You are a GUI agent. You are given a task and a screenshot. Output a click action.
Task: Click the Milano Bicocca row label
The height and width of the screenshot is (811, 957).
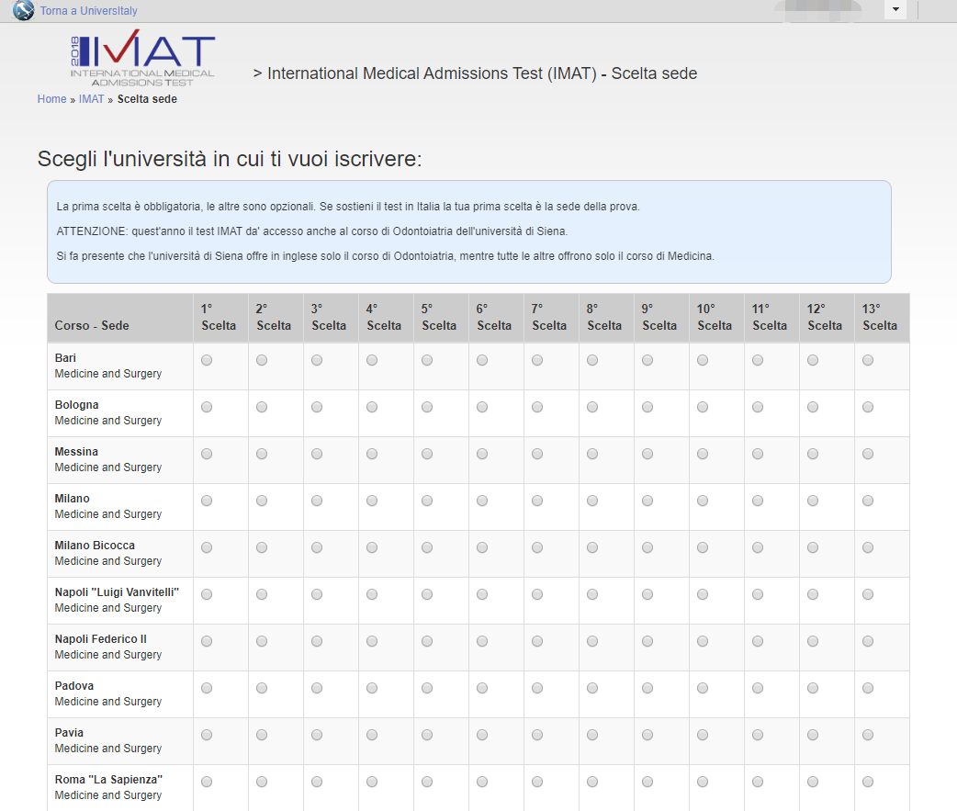(95, 546)
